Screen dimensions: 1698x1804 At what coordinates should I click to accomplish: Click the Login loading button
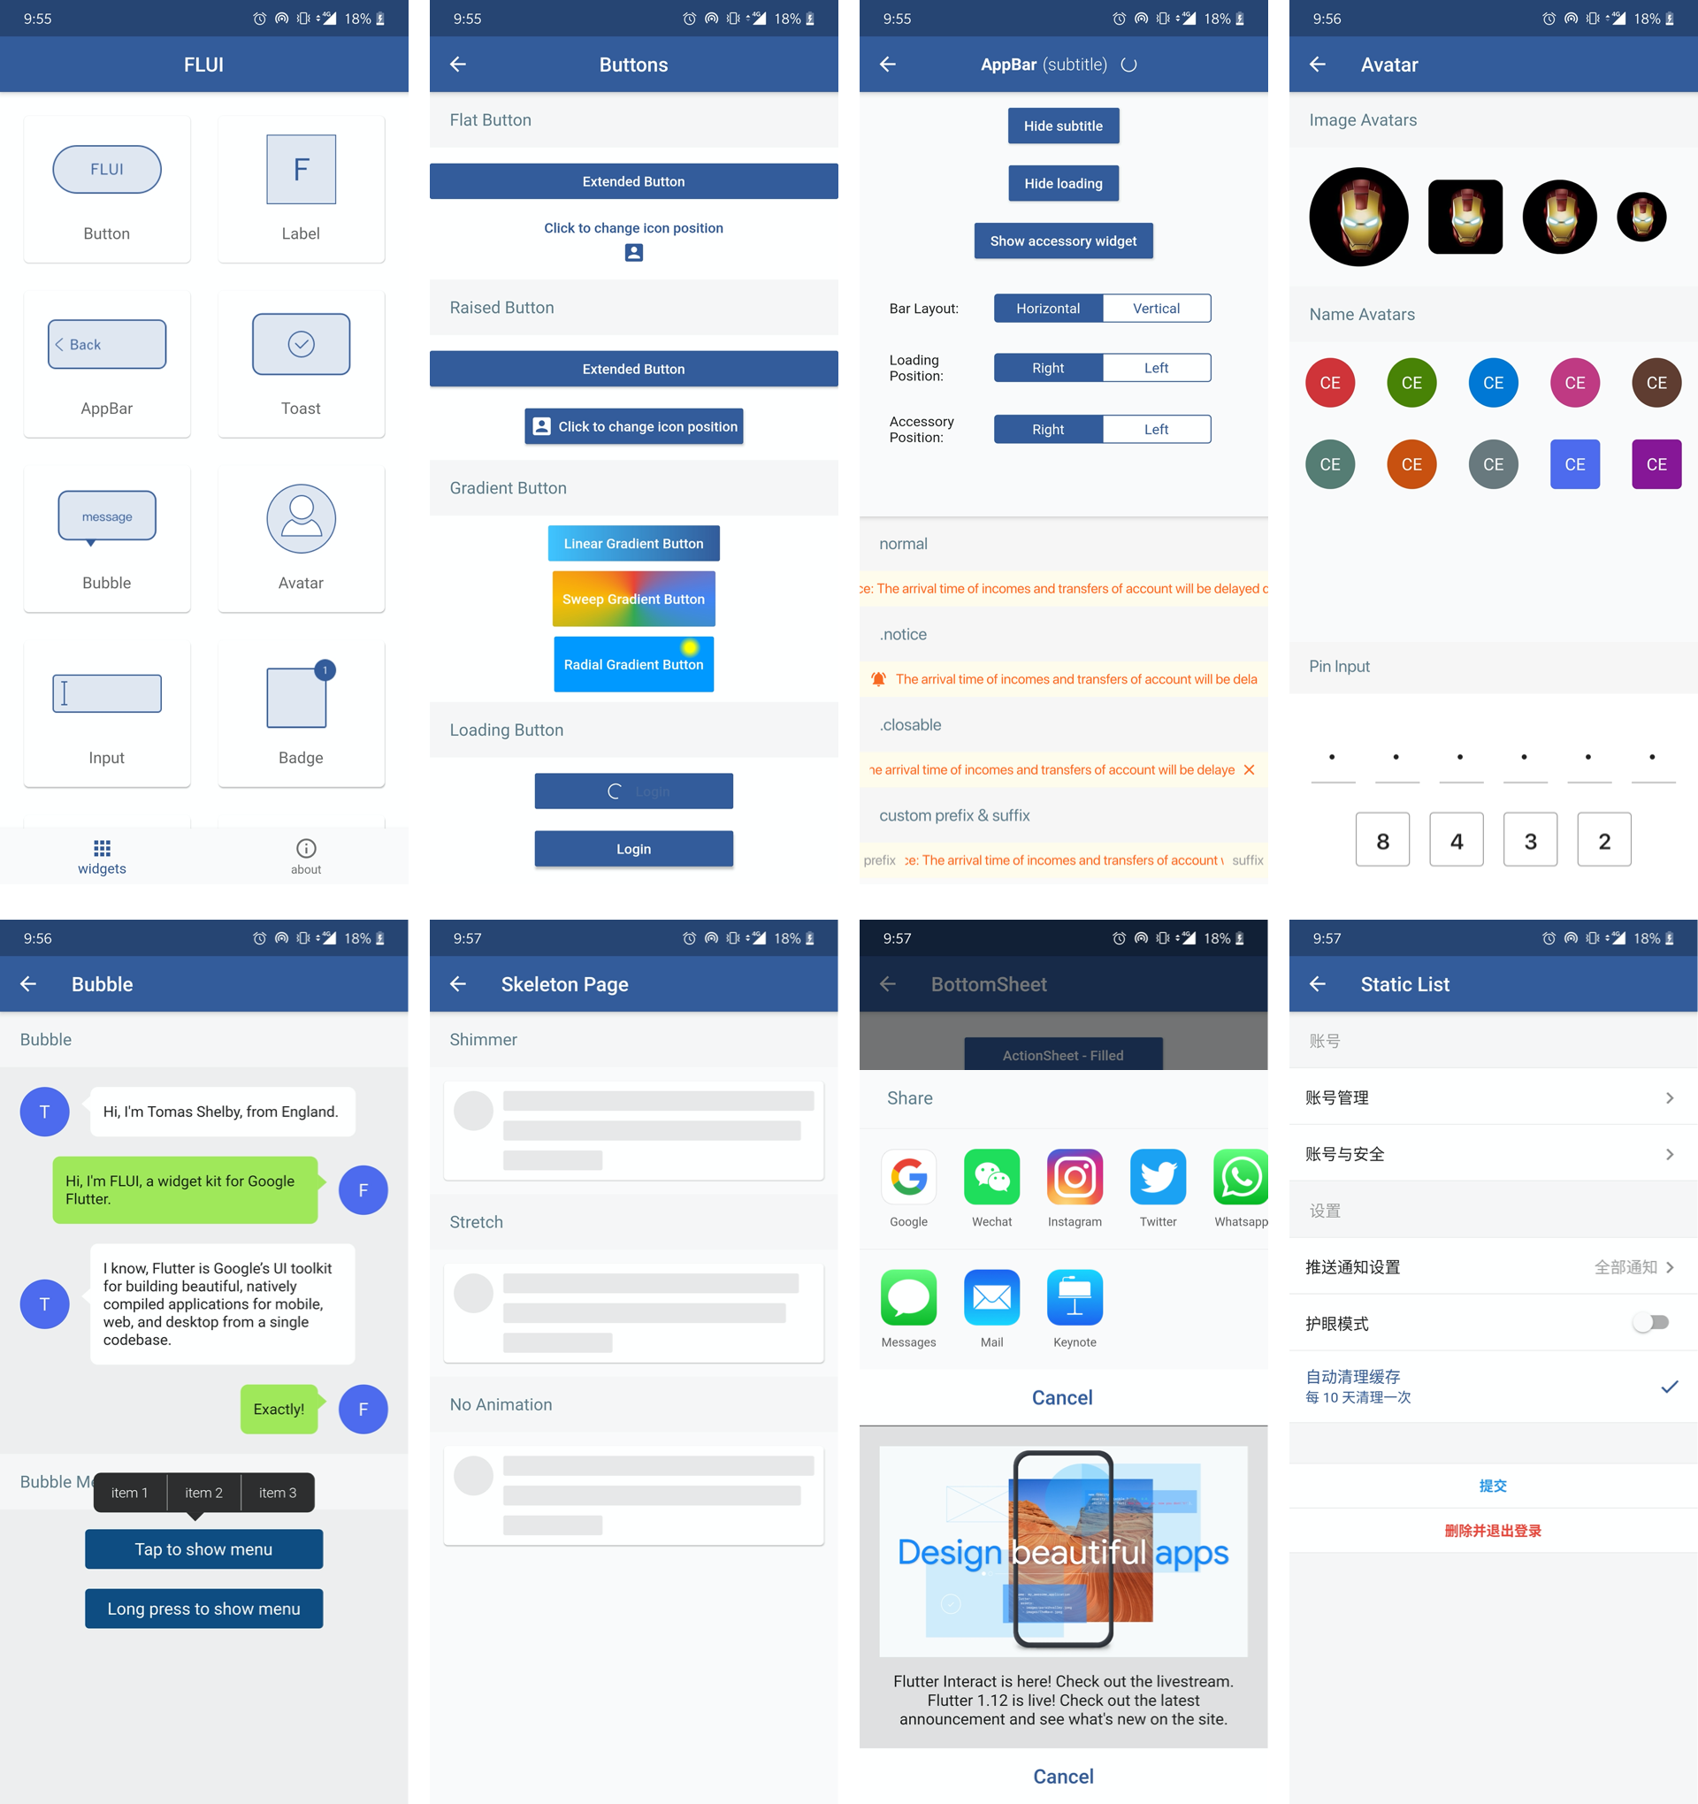[632, 792]
